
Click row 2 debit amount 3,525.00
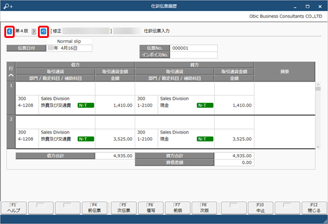(x=123, y=139)
